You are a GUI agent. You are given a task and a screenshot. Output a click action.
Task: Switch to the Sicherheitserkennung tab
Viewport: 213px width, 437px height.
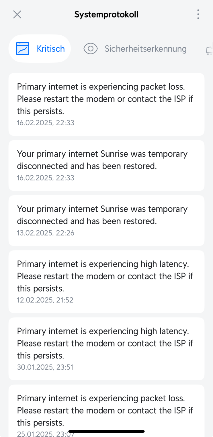145,49
